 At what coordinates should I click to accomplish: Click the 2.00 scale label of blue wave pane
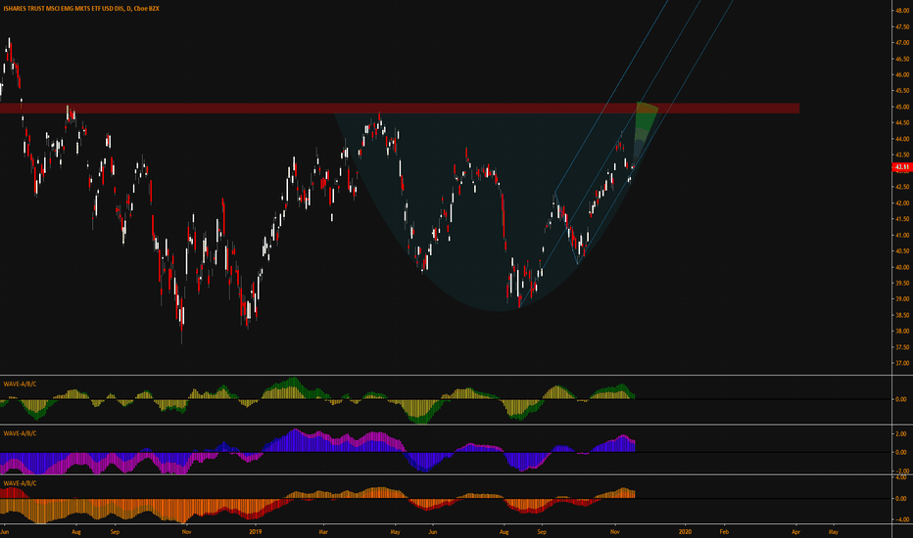point(901,434)
